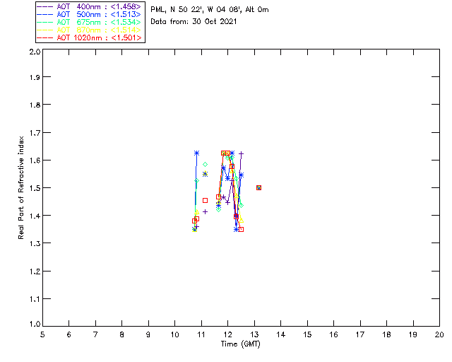Screen dimensions: 452x362
Task: Click y-axis tick label 1.0
Action: click(35, 325)
